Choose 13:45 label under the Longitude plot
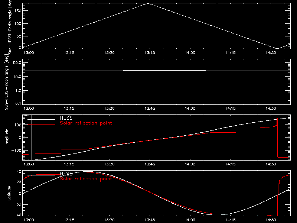The image size is (297, 223). click(x=150, y=164)
